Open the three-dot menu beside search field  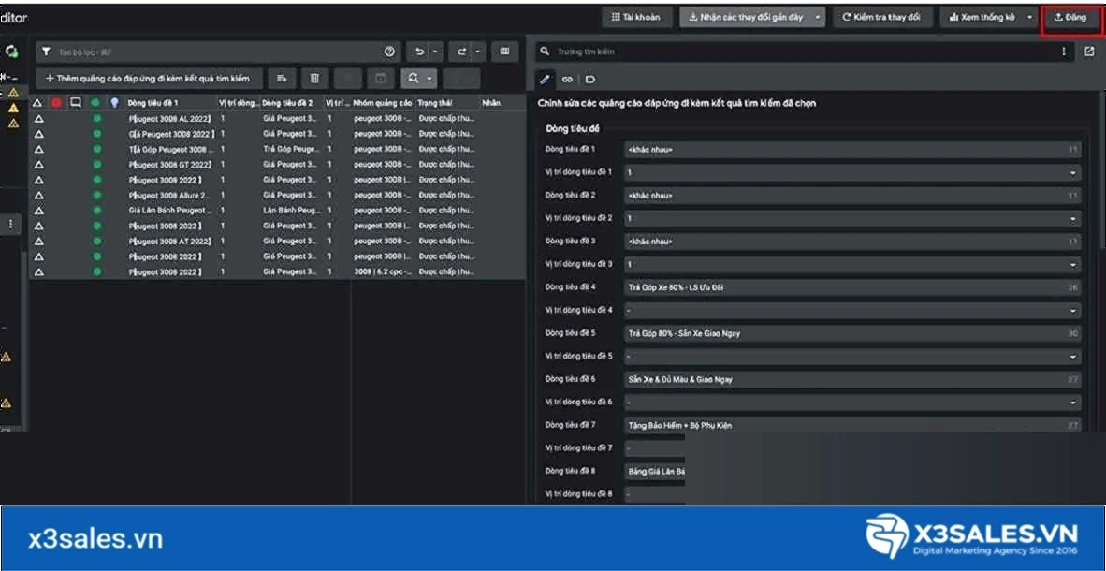(1064, 51)
